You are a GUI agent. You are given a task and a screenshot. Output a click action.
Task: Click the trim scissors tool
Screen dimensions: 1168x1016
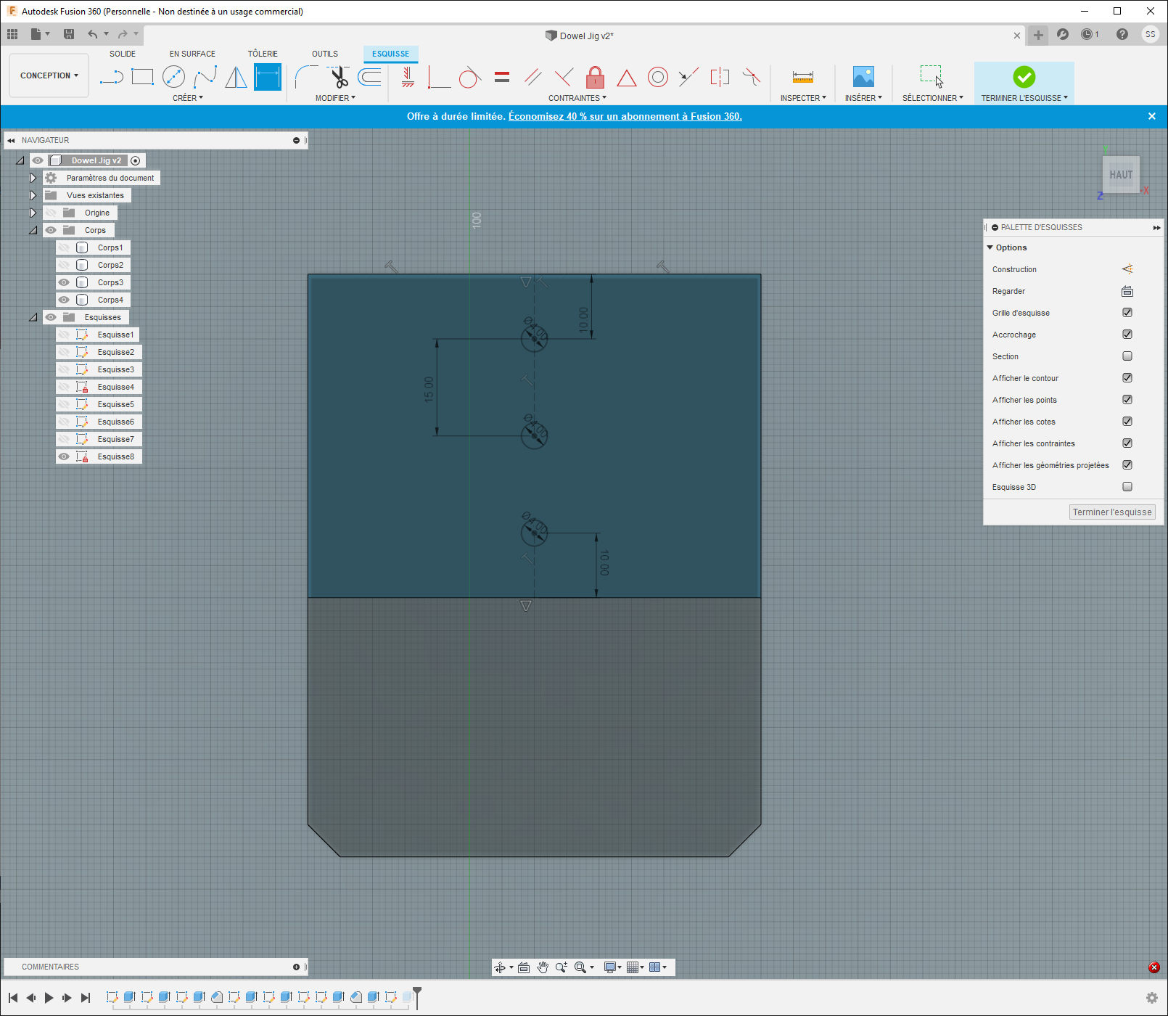[339, 77]
